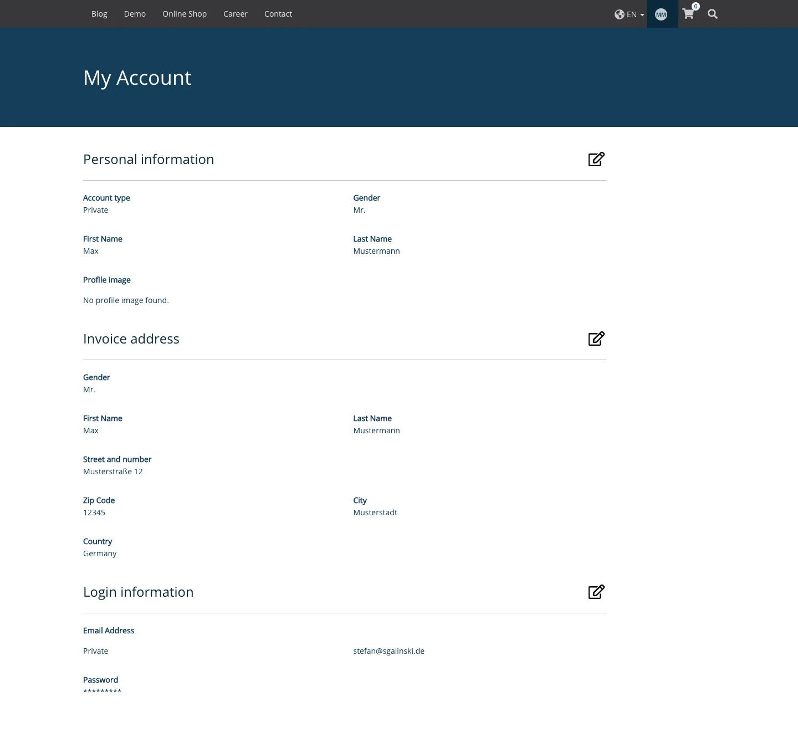
Task: Click the globe language icon
Action: click(620, 14)
